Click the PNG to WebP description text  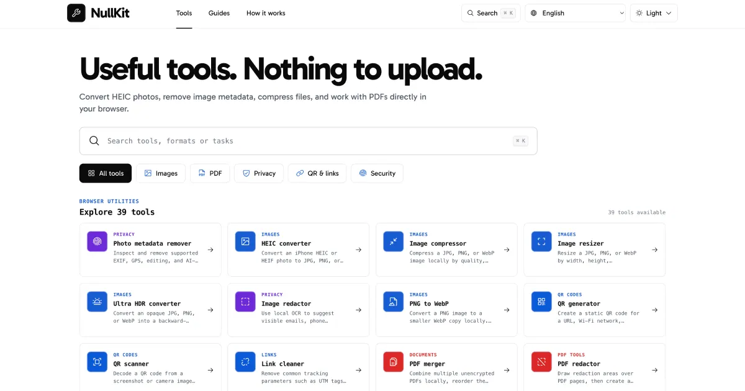coord(451,317)
